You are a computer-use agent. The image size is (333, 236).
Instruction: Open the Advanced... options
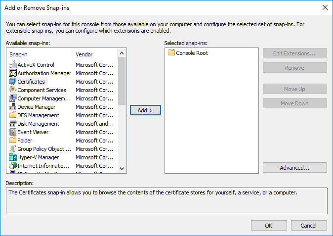(x=295, y=168)
